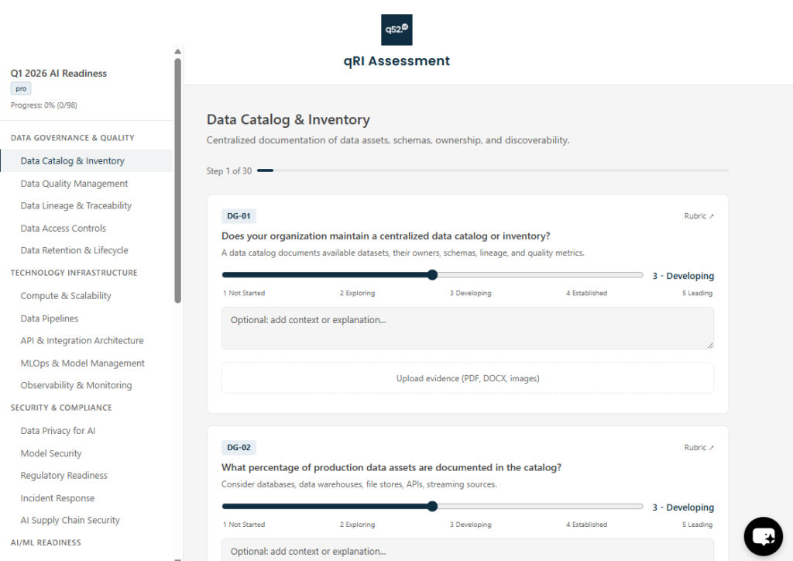Image resolution: width=793 pixels, height=561 pixels.
Task: Open Model Security section
Action: 51,453
